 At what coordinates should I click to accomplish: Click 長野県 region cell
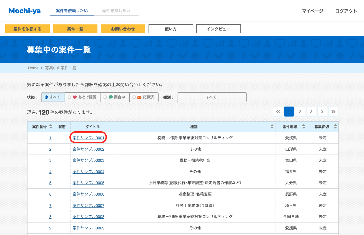[x=291, y=194]
